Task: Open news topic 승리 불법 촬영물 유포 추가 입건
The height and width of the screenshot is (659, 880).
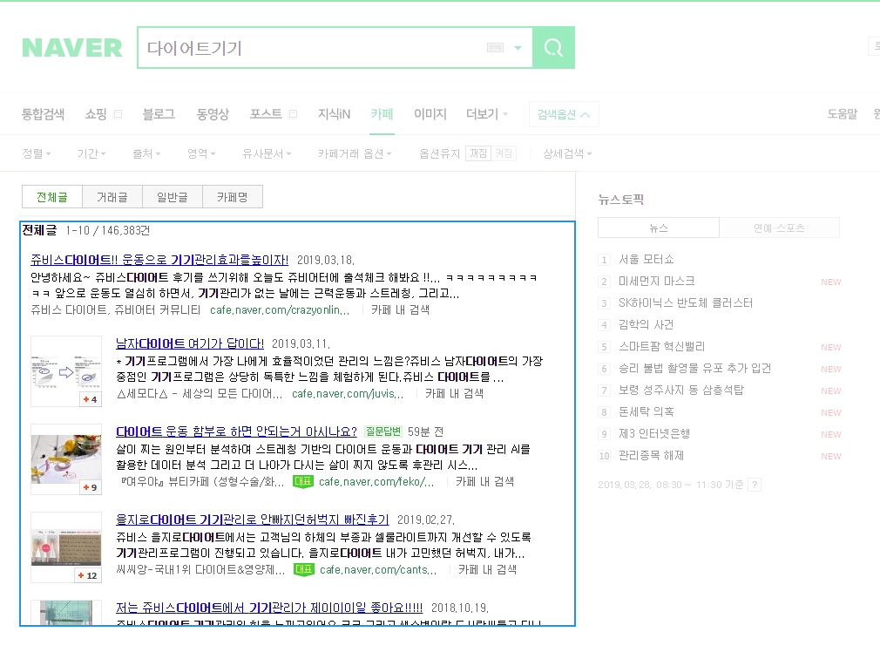Action: point(694,369)
